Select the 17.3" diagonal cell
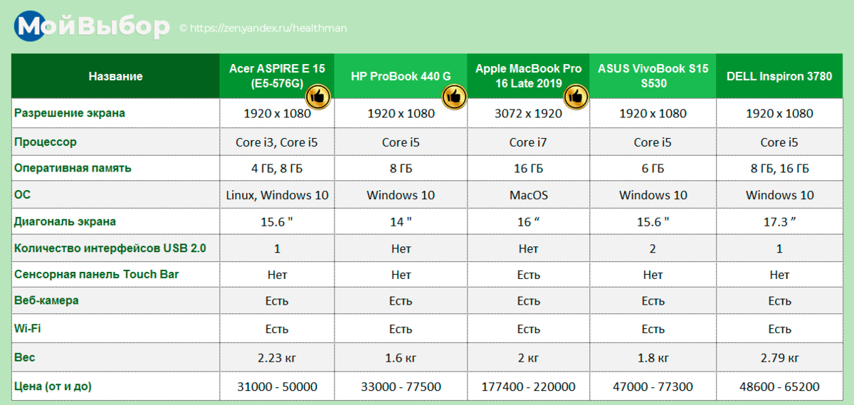This screenshot has width=854, height=405. click(x=779, y=221)
